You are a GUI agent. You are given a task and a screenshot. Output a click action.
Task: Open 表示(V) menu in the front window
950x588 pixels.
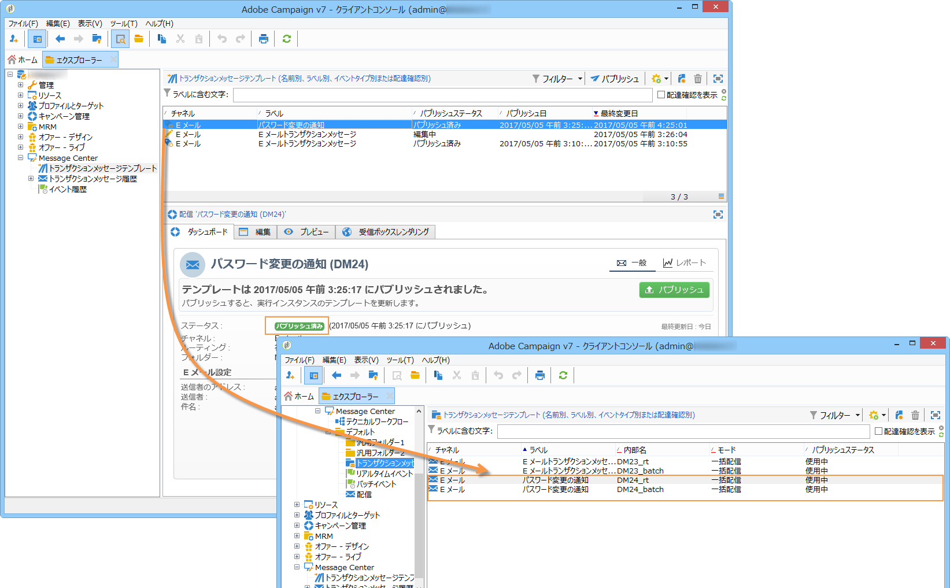366,360
